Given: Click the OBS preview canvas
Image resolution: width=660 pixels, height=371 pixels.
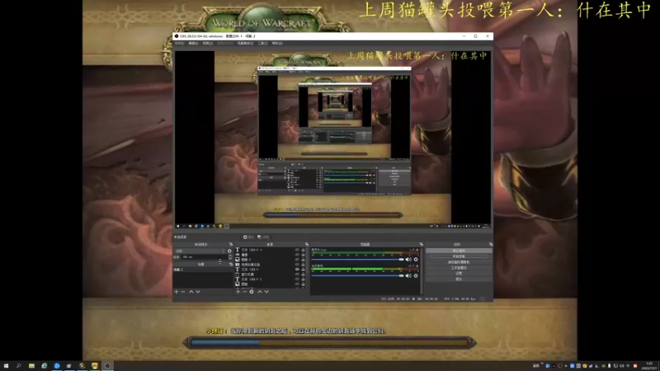Looking at the screenshot, I should (332, 139).
